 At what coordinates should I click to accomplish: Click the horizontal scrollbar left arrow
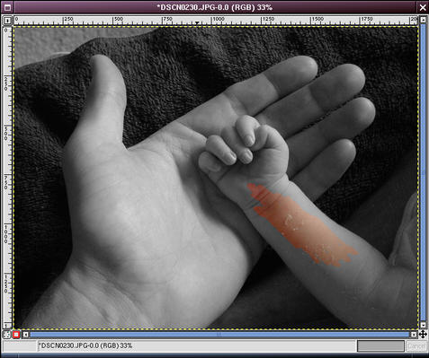26,335
